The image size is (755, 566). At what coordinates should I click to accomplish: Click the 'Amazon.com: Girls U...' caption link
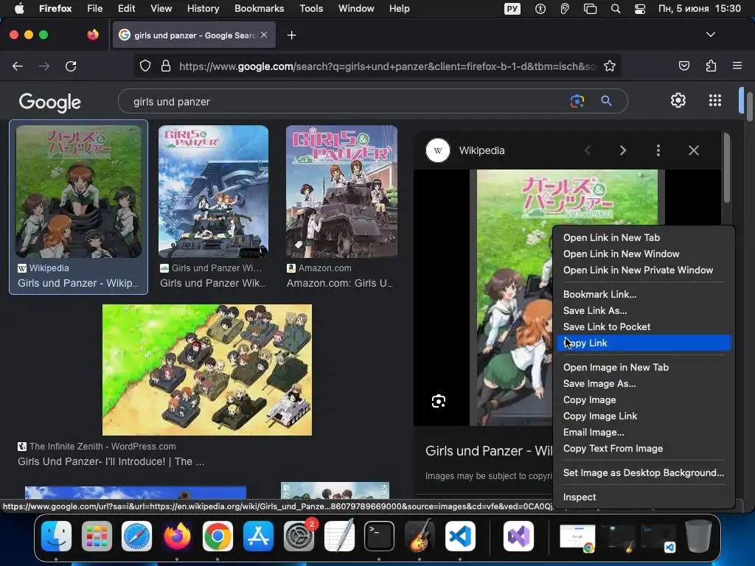click(339, 284)
